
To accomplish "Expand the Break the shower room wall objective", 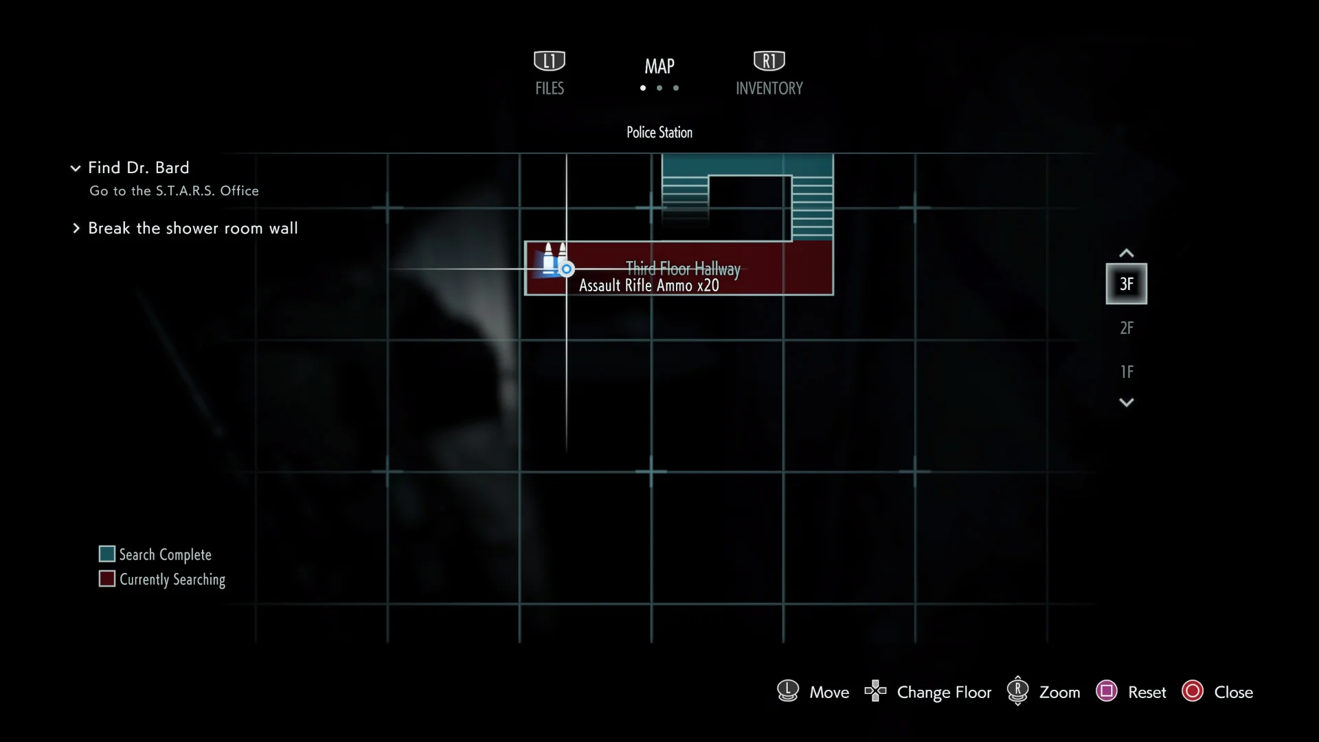I will click(77, 227).
